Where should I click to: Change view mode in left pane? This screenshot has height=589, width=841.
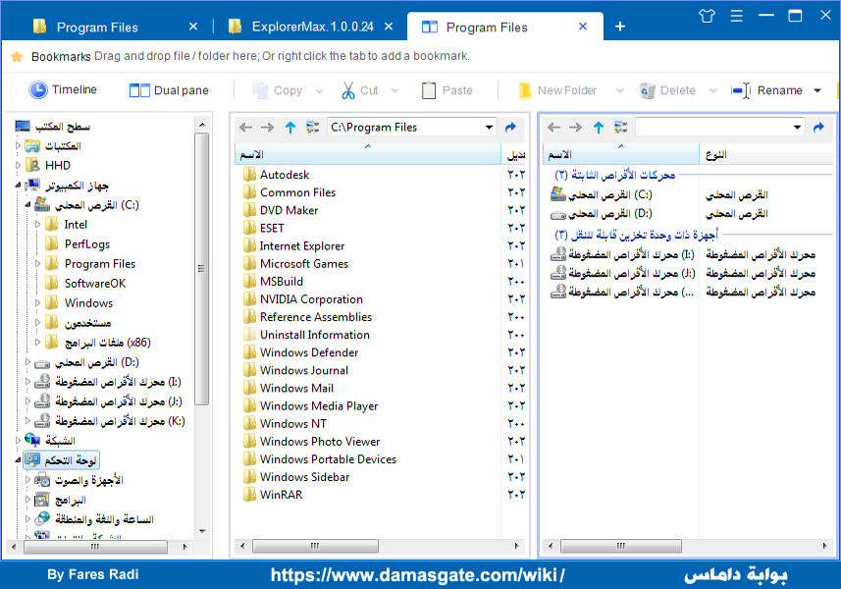point(313,128)
